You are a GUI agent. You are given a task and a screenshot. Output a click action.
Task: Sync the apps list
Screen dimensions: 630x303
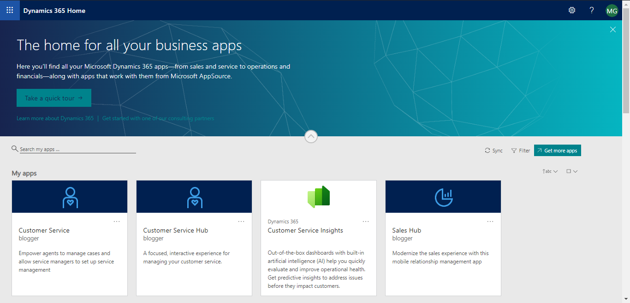(x=493, y=151)
